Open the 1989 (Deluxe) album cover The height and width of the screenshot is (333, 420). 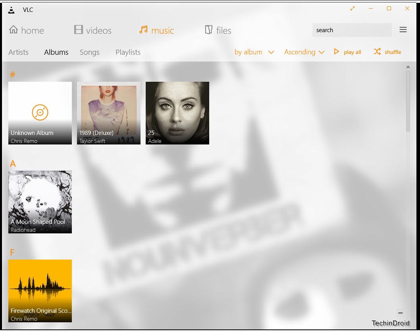(x=108, y=113)
